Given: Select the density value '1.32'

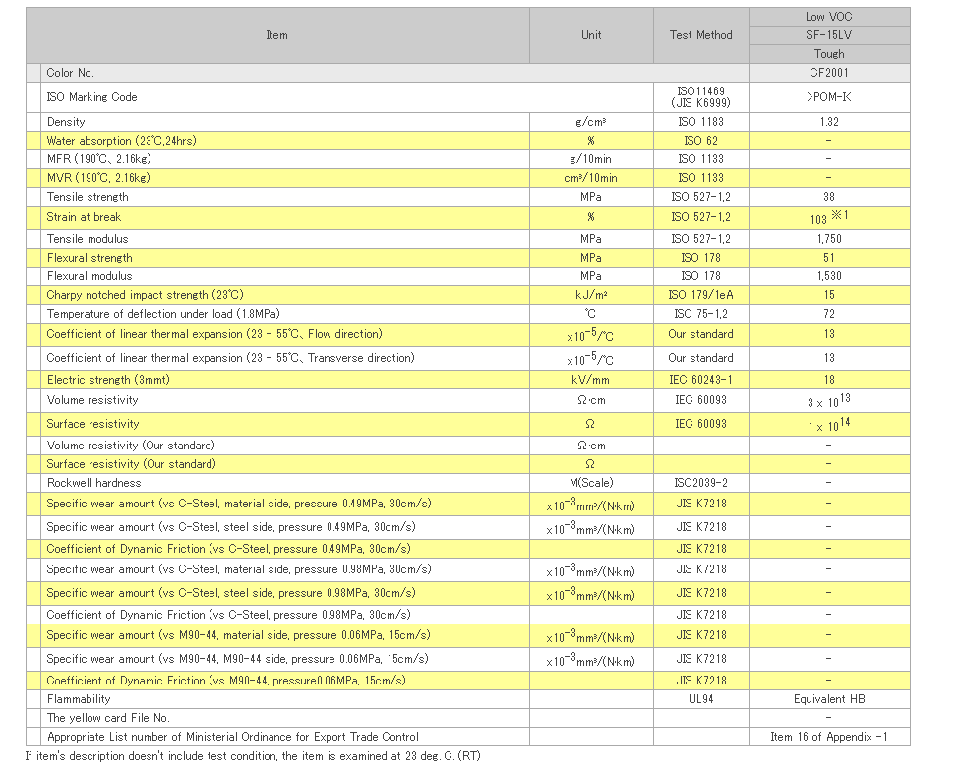Looking at the screenshot, I should [829, 122].
